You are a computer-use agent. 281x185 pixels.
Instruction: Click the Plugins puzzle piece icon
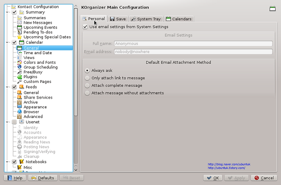tap(20, 77)
